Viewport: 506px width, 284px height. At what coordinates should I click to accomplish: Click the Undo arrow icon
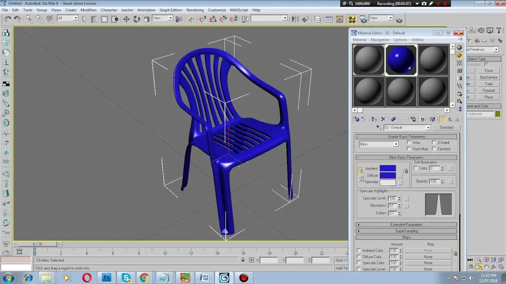pos(8,19)
